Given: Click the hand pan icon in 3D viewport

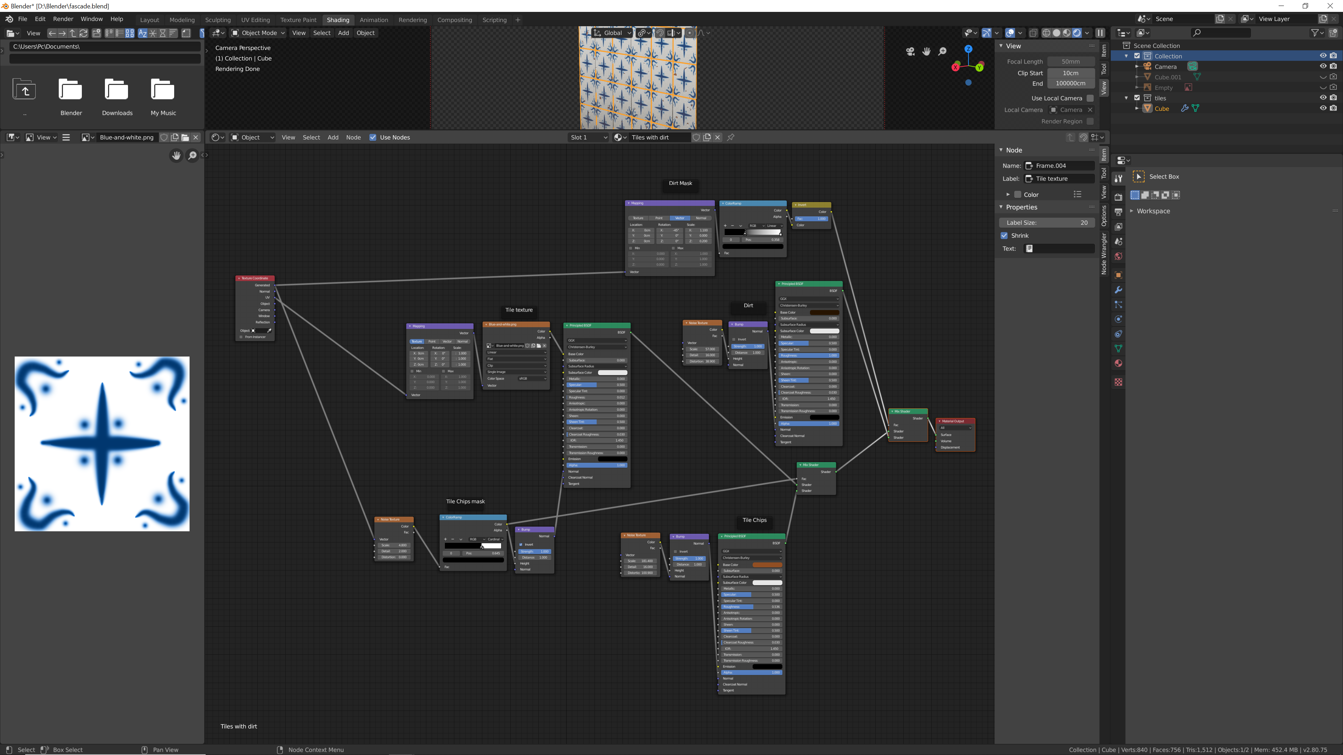Looking at the screenshot, I should (926, 52).
